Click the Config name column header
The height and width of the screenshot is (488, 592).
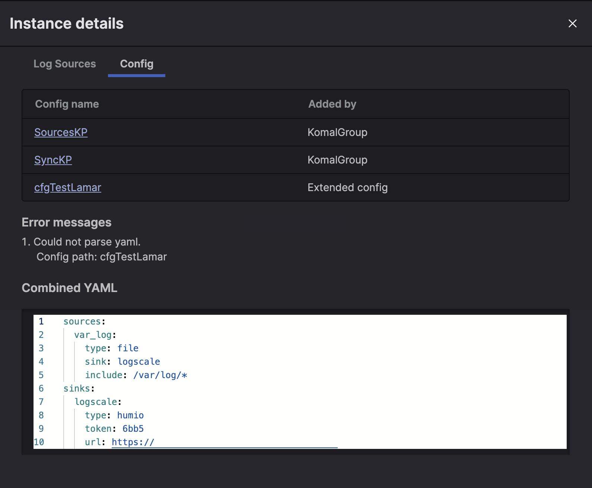tap(67, 104)
